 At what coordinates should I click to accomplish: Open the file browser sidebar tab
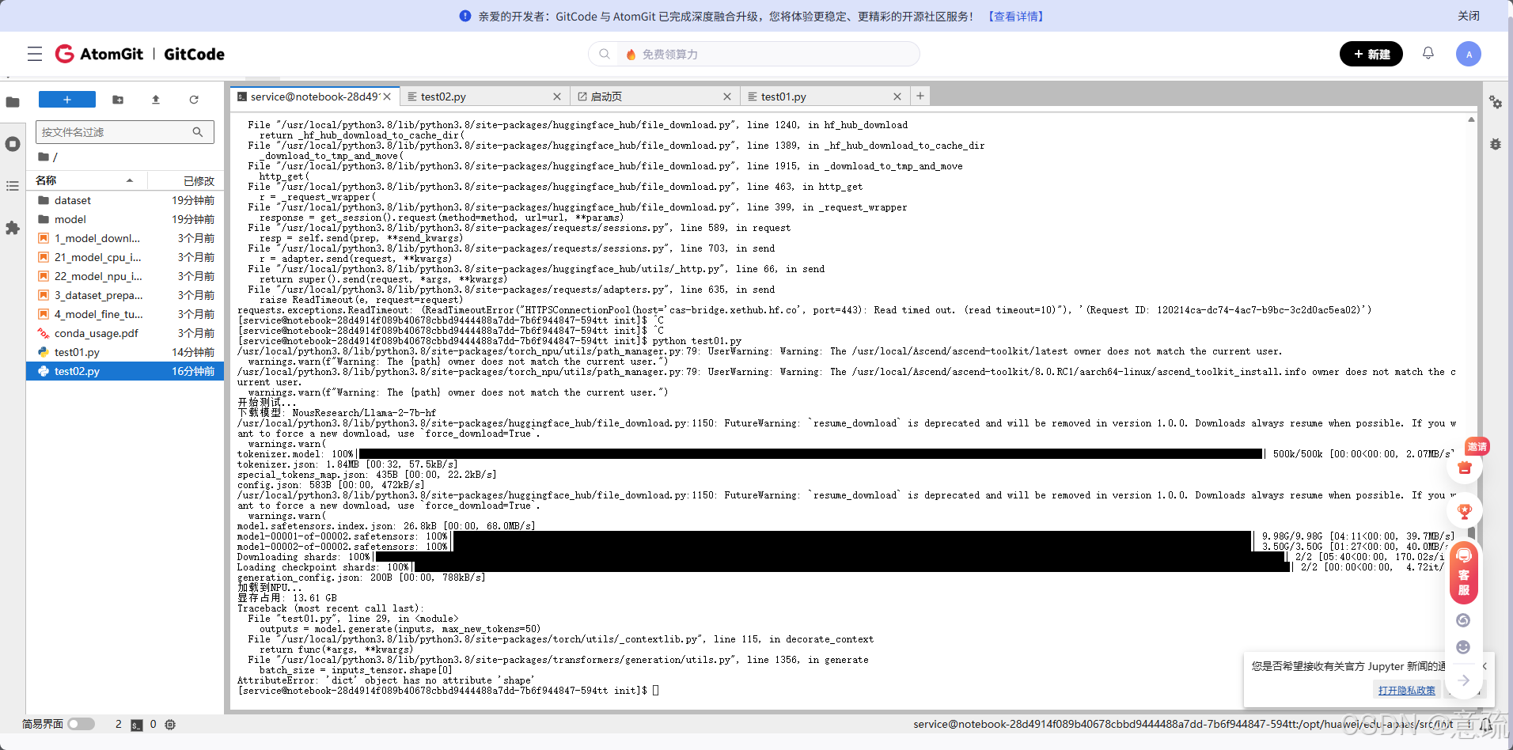coord(13,102)
